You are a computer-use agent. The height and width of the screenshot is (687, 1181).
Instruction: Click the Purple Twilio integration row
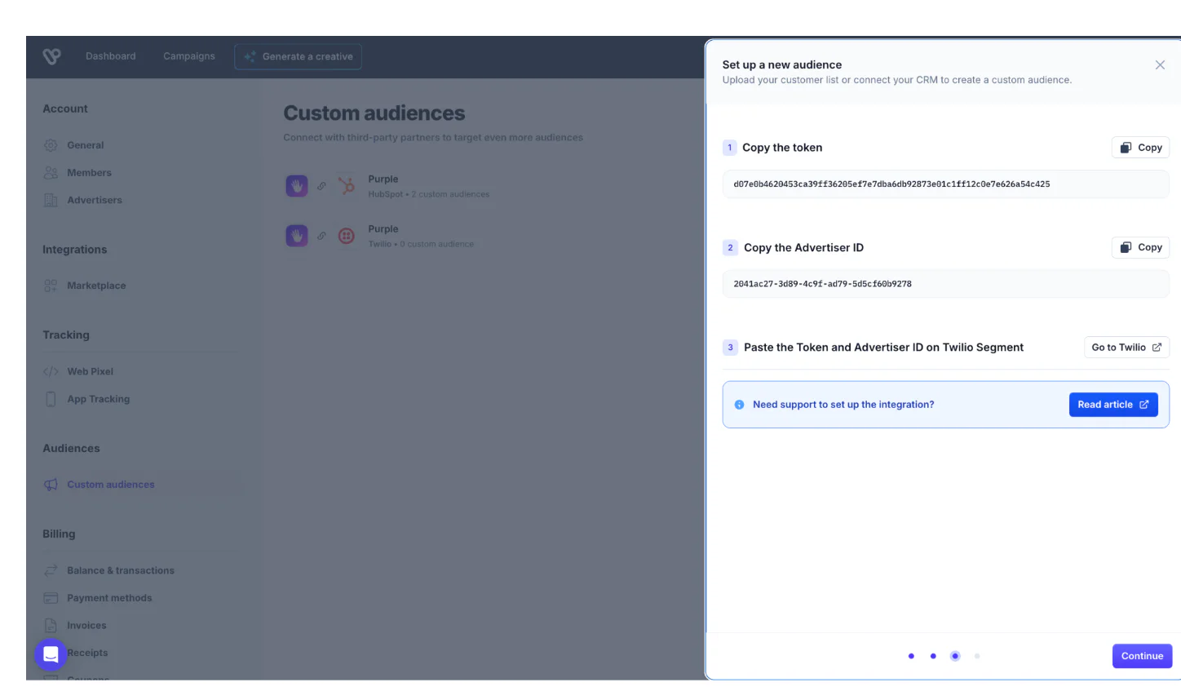[380, 236]
